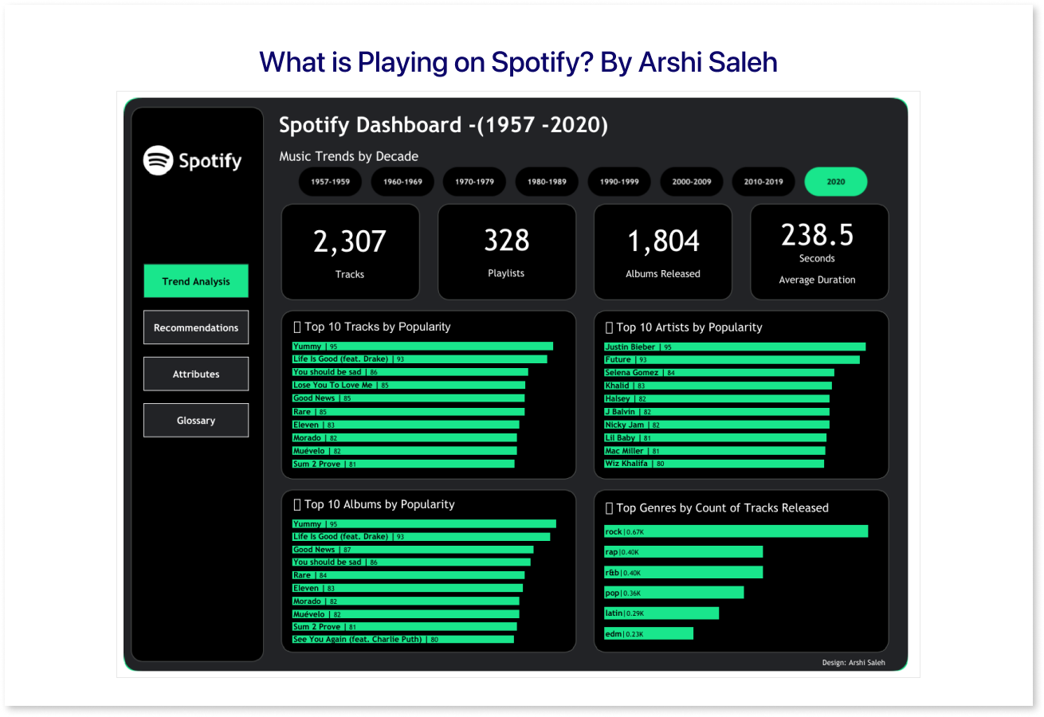Choose the 1980-1989 decade button
The width and height of the screenshot is (1044, 717).
click(x=547, y=182)
